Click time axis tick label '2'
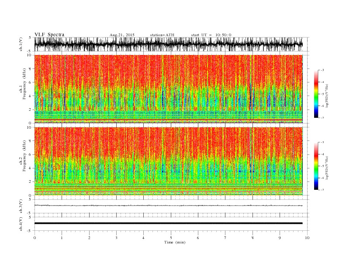This screenshot has width=346, height=267. point(89,238)
